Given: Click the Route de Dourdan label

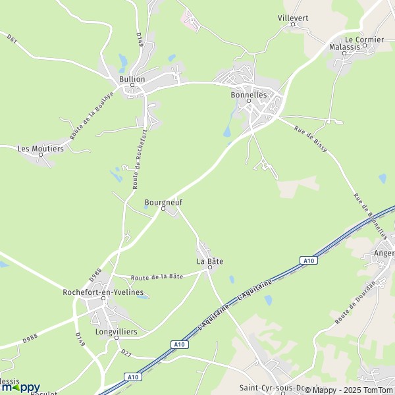Looking at the screenshot, I should 355,302.
